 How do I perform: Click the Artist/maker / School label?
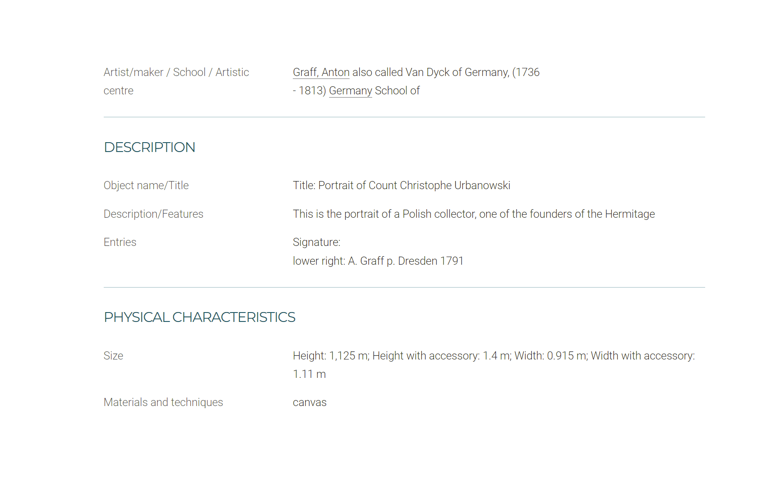(x=176, y=81)
